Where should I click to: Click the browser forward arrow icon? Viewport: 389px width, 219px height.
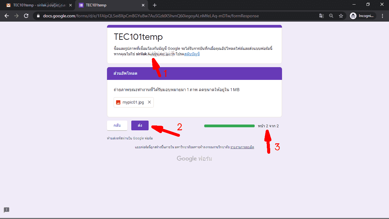[16, 16]
